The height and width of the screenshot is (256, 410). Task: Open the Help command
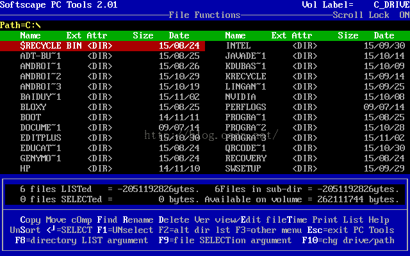pyautogui.click(x=379, y=220)
